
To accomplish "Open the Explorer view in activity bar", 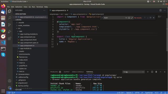I will [9, 11].
